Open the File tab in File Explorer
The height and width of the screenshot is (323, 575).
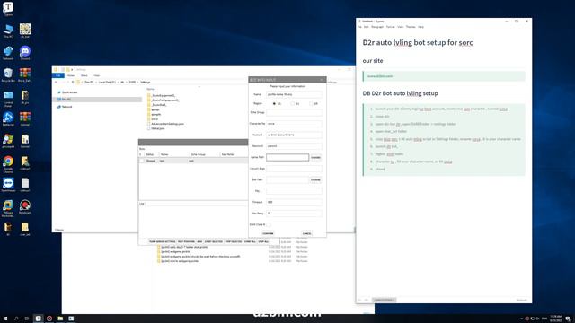[58, 75]
